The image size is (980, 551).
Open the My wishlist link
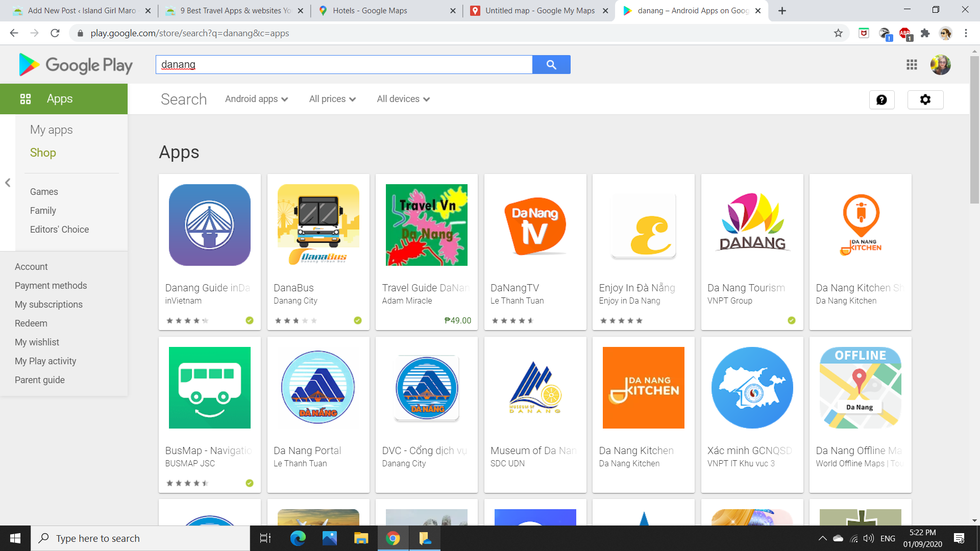pyautogui.click(x=37, y=342)
